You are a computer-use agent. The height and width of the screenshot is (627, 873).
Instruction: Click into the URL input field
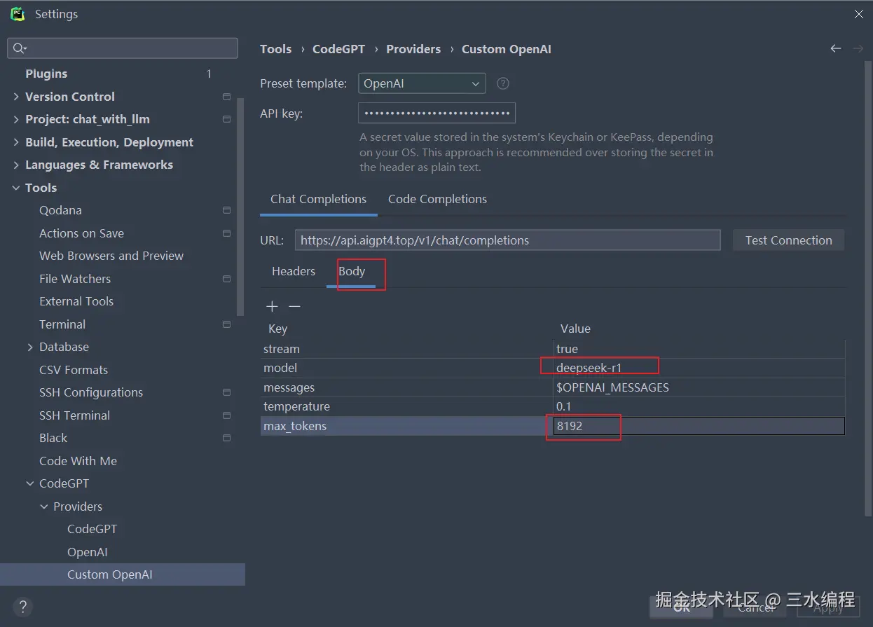pos(507,240)
